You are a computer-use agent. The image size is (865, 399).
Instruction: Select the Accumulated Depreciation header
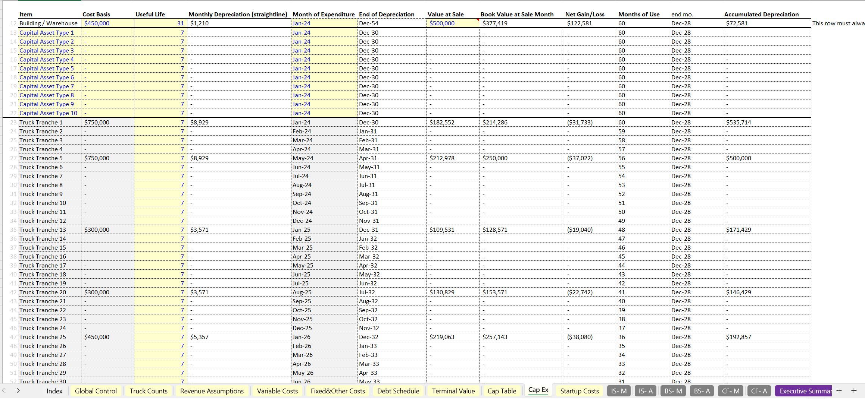(761, 14)
